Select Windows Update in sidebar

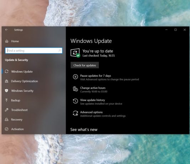22,72
